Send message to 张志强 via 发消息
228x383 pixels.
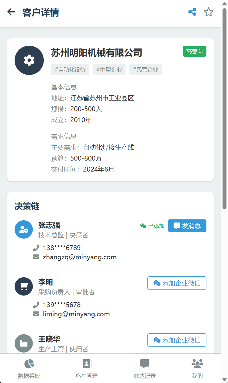187,226
